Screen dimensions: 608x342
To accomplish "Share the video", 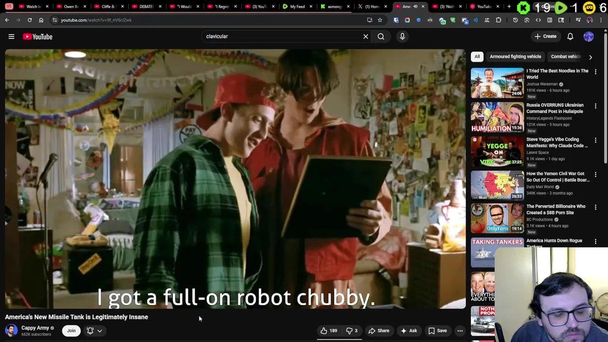I will pos(379,331).
